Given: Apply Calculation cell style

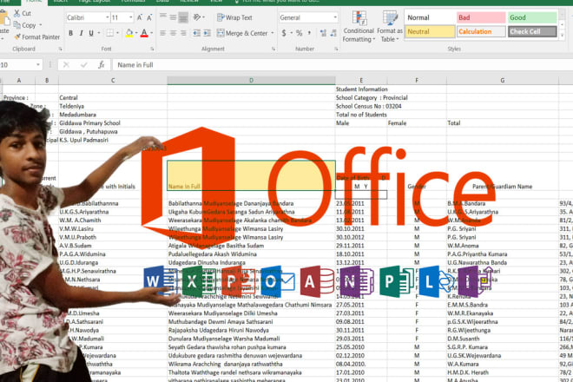Looking at the screenshot, I should (481, 31).
